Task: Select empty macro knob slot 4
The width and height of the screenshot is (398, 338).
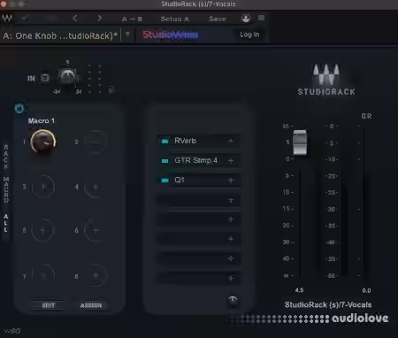Action: point(96,187)
